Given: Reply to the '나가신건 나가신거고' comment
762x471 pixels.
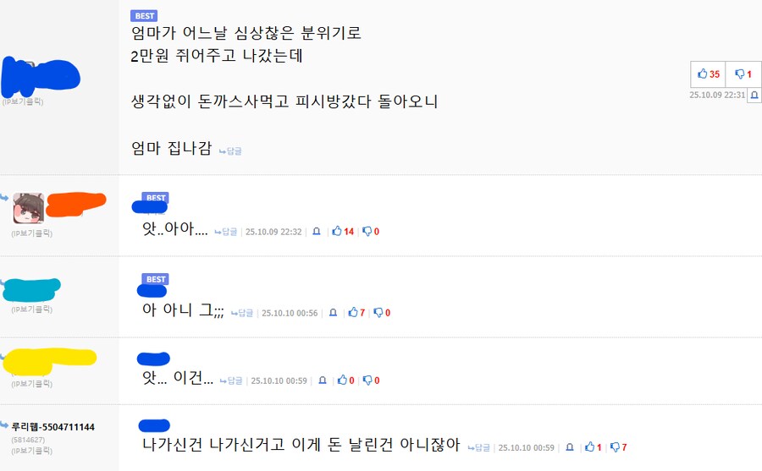Looking at the screenshot, I should pyautogui.click(x=479, y=447).
